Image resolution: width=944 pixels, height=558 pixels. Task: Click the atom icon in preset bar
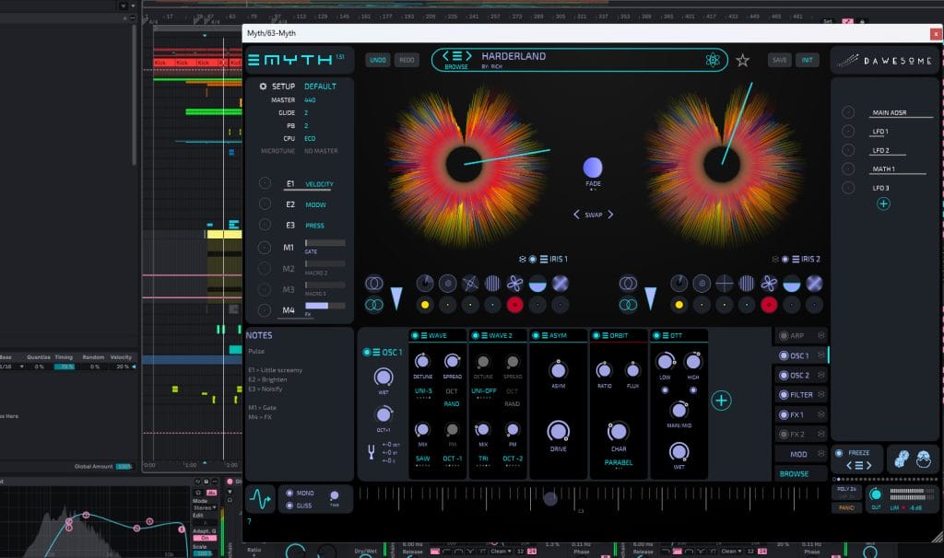coord(712,61)
